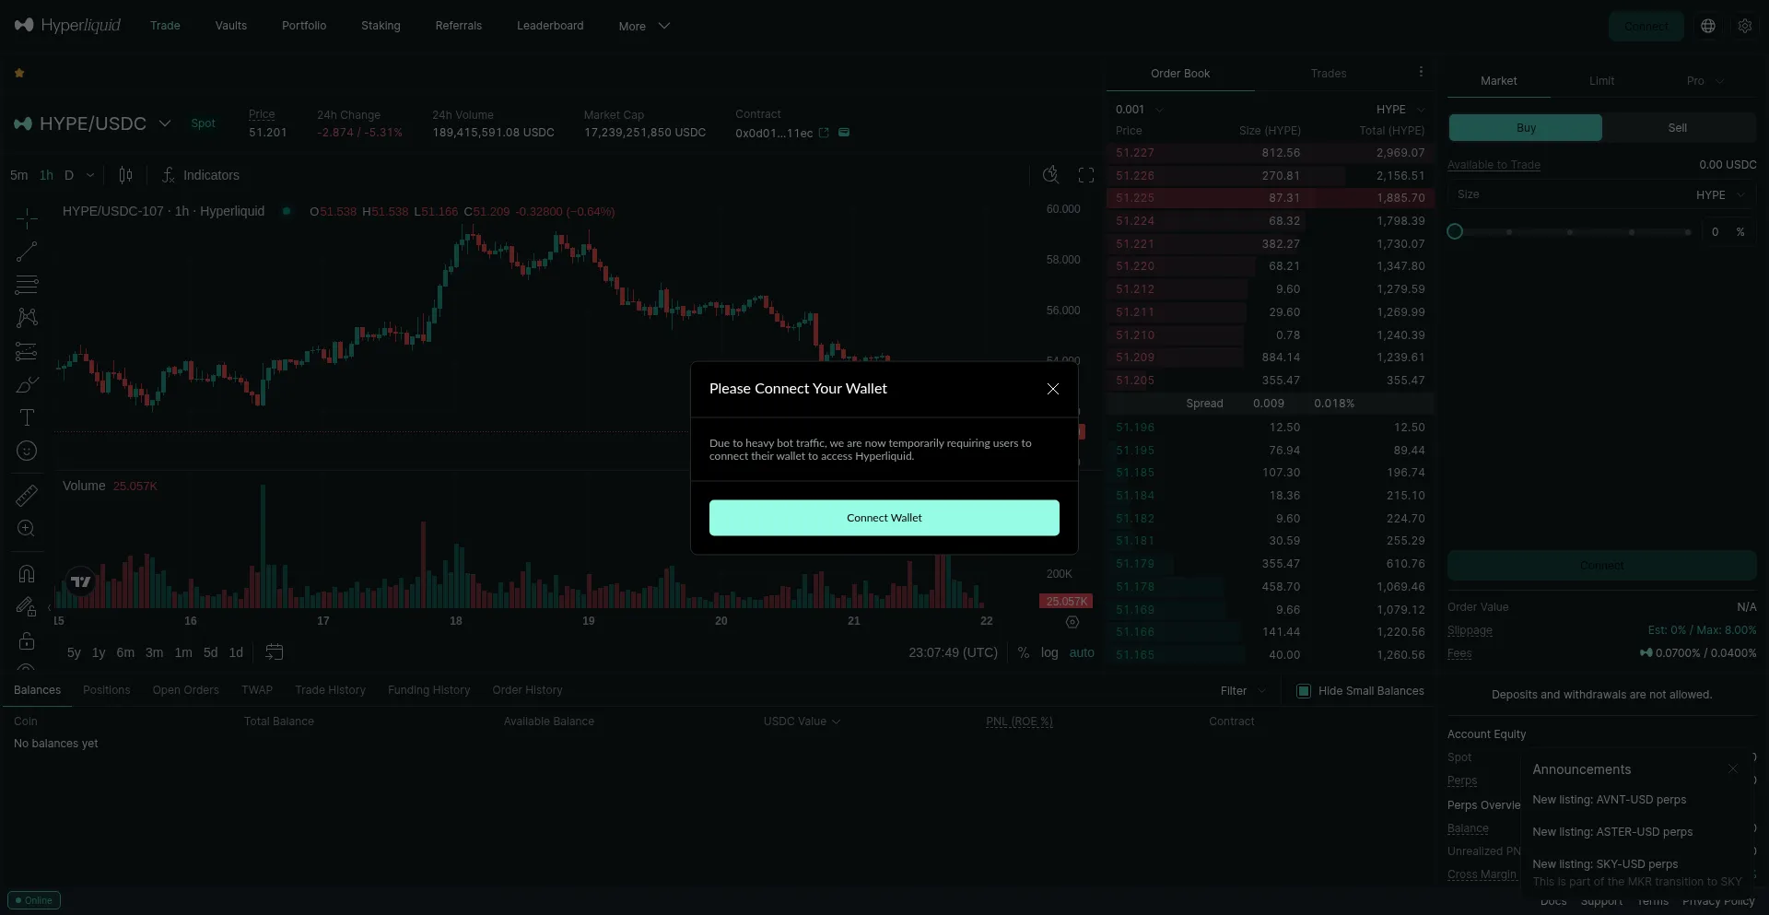
Task: Open the Size currency HYPE dropdown
Action: tap(1720, 195)
